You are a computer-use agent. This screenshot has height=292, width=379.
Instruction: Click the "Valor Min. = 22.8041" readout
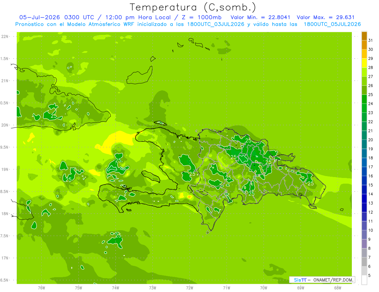coord(260,17)
